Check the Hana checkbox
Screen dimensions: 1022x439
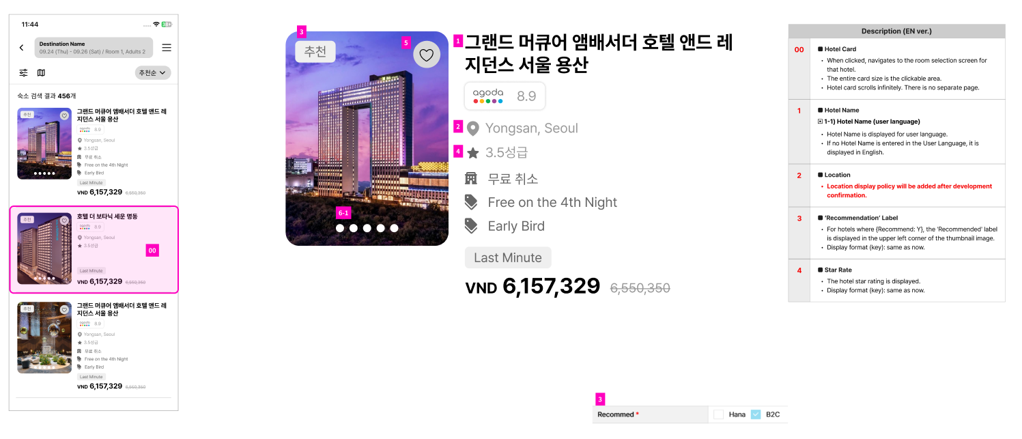tap(718, 414)
